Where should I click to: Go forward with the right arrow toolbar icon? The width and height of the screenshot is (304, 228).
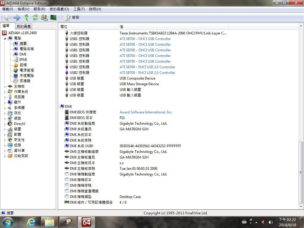pyautogui.click(x=17, y=18)
